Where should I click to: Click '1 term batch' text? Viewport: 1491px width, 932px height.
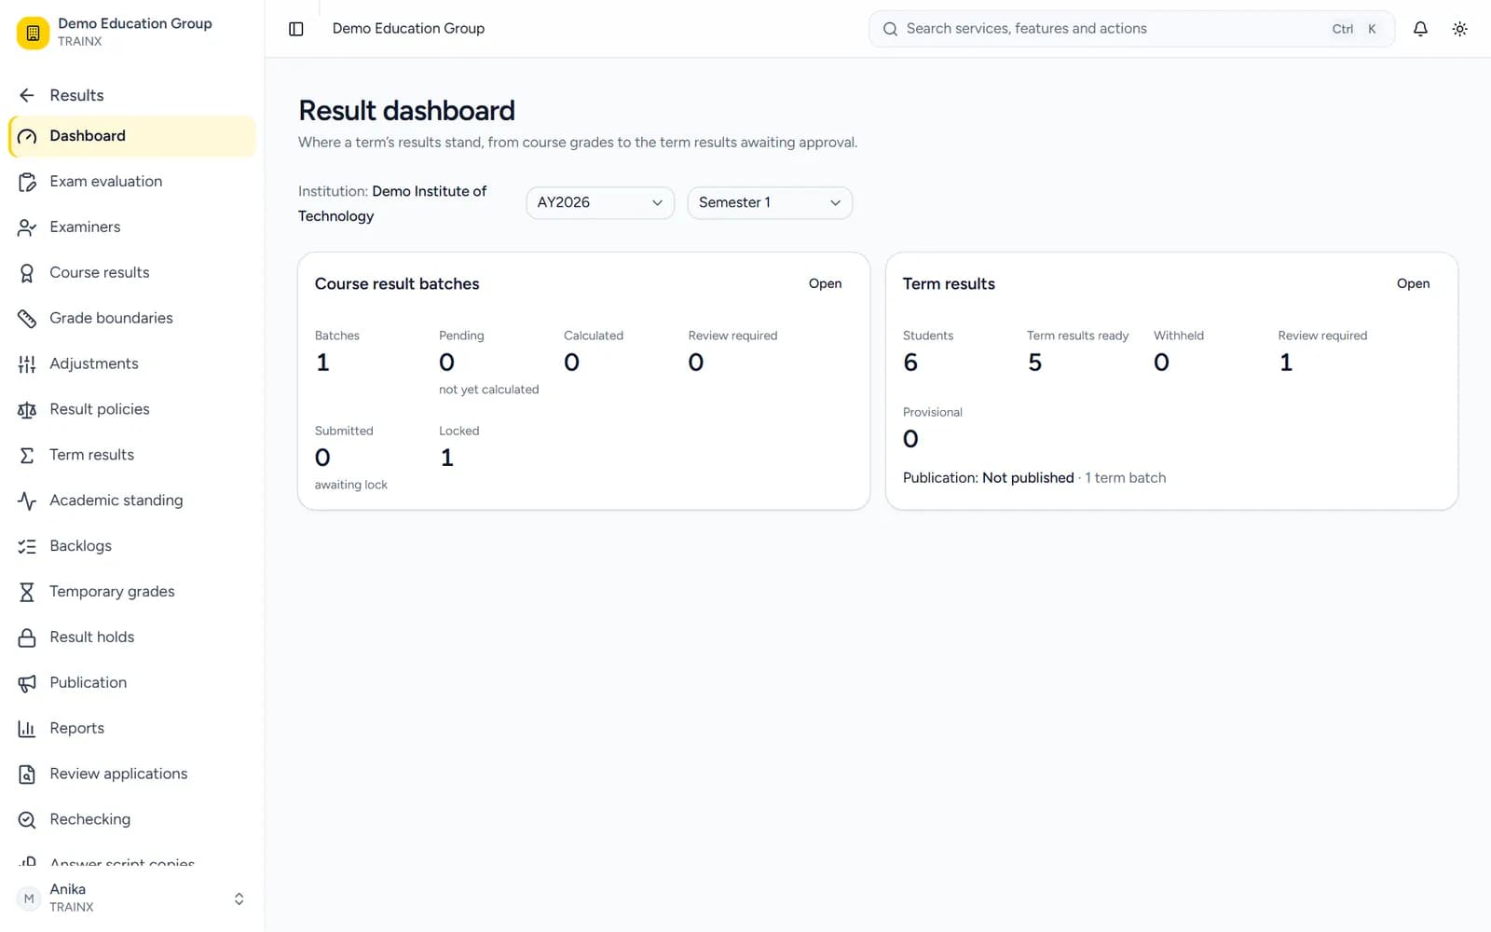pyautogui.click(x=1126, y=478)
